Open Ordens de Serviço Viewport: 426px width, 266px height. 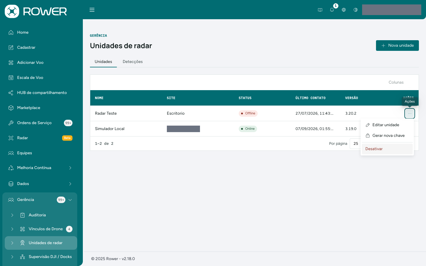tap(40, 123)
